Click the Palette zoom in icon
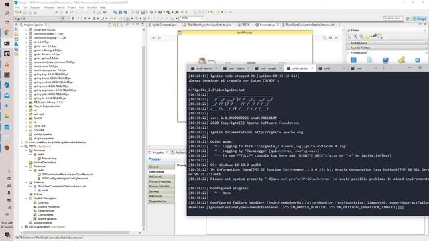This screenshot has width=429, height=241. point(355,37)
